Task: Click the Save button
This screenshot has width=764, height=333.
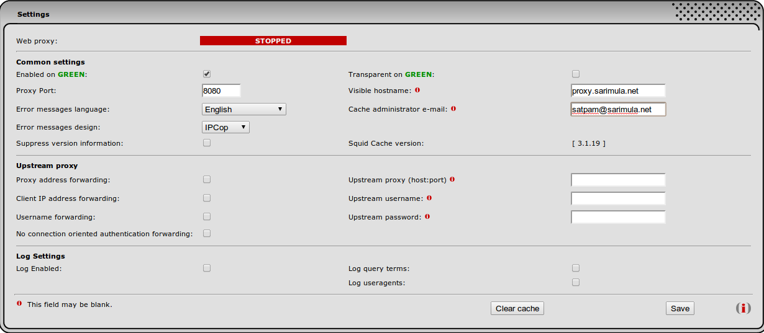Action: click(x=680, y=308)
